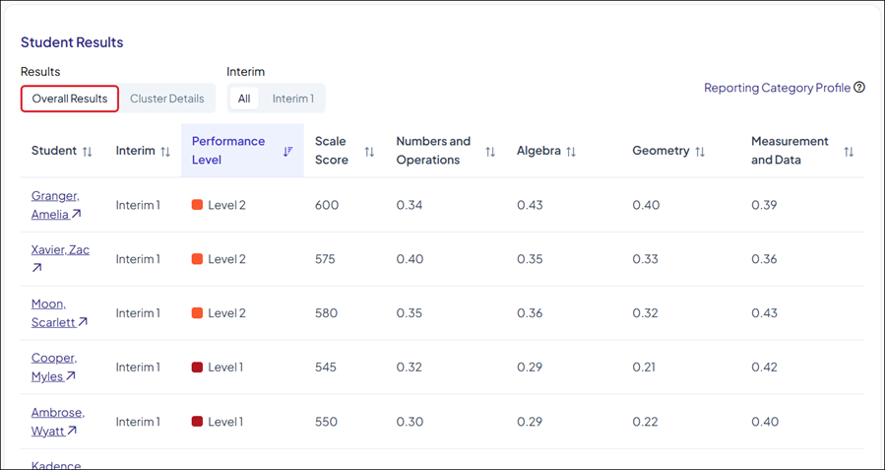Screen dimensions: 886x470
Task: Filter results by Interim 1
Action: [x=293, y=99]
